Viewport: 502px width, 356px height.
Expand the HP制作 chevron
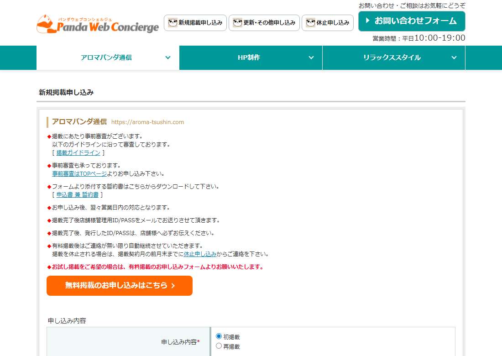pos(311,58)
